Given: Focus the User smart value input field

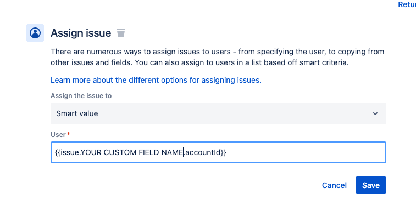Looking at the screenshot, I should [x=218, y=152].
